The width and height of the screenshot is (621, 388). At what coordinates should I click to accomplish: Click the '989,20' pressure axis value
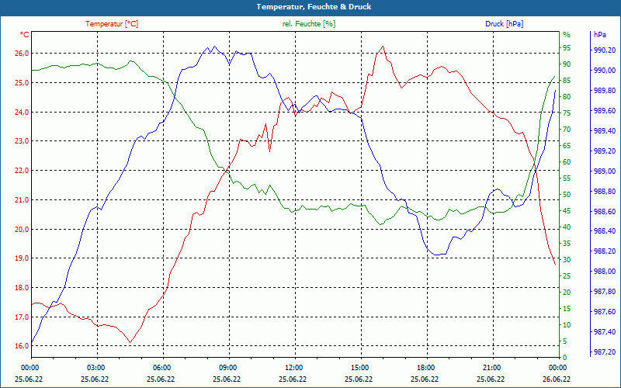(x=605, y=151)
